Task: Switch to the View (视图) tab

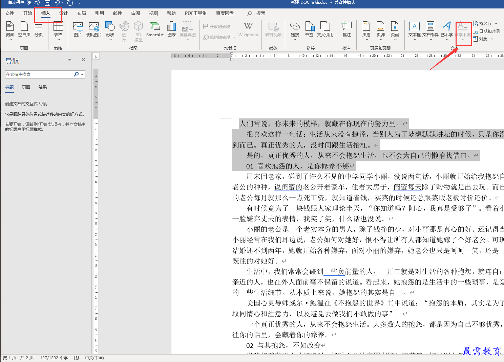Action: tap(153, 13)
